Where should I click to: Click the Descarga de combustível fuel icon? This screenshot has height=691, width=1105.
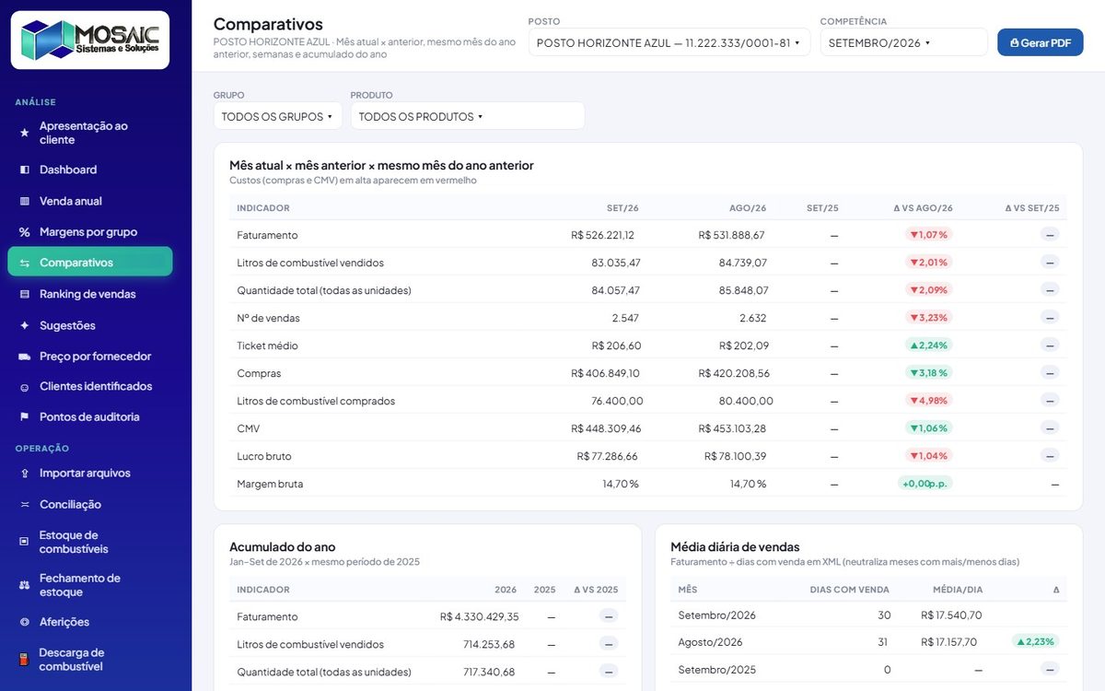(x=25, y=660)
